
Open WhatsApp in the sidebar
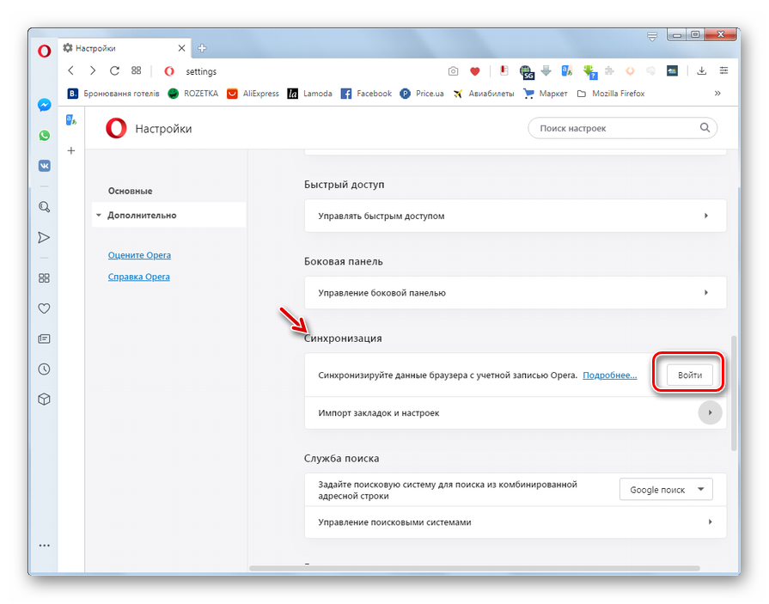44,135
